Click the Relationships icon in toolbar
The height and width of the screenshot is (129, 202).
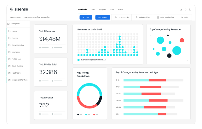136,17
